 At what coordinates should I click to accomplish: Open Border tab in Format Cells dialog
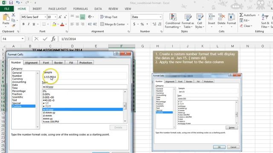(x=58, y=62)
